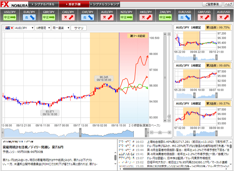Screen dimensions: 234x171
Task: Click the navigator scroll left arrow
Action: (x=3, y=132)
